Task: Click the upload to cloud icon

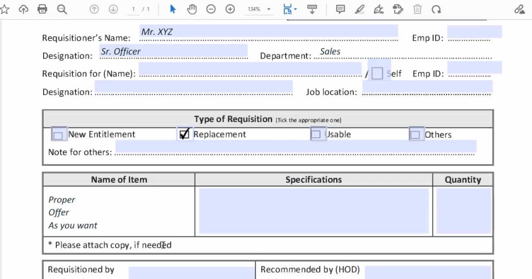Action: pos(23,9)
